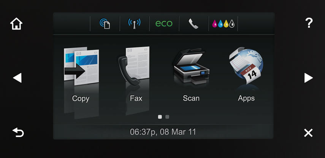Tap the date and time display
The height and width of the screenshot is (158, 325).
(163, 132)
